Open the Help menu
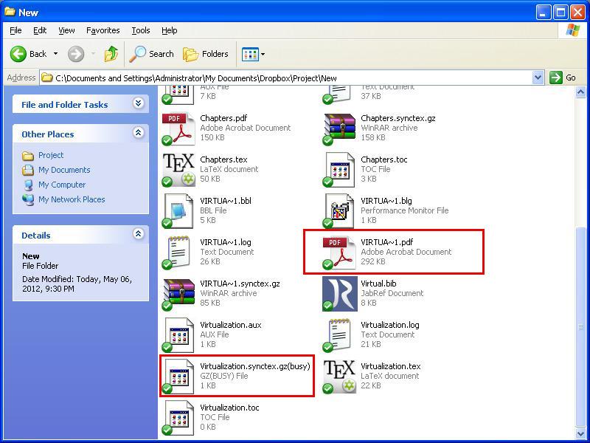The width and height of the screenshot is (590, 443). tap(170, 30)
